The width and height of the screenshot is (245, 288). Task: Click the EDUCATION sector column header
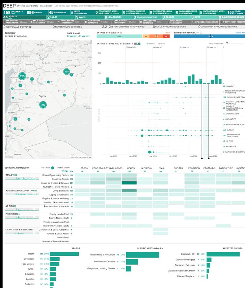pyautogui.click(x=194, y=168)
